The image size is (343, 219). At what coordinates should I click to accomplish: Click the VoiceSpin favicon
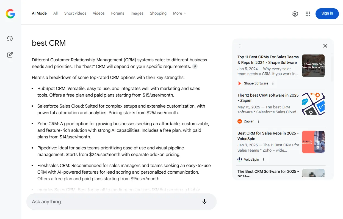tap(240, 160)
